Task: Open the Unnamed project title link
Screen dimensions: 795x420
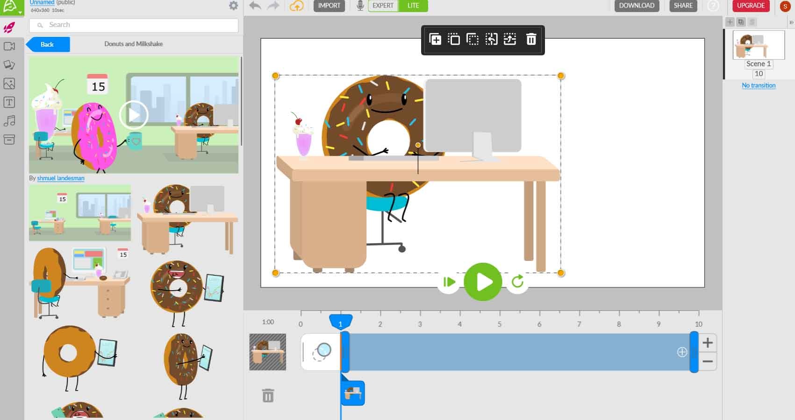Action: pos(42,2)
